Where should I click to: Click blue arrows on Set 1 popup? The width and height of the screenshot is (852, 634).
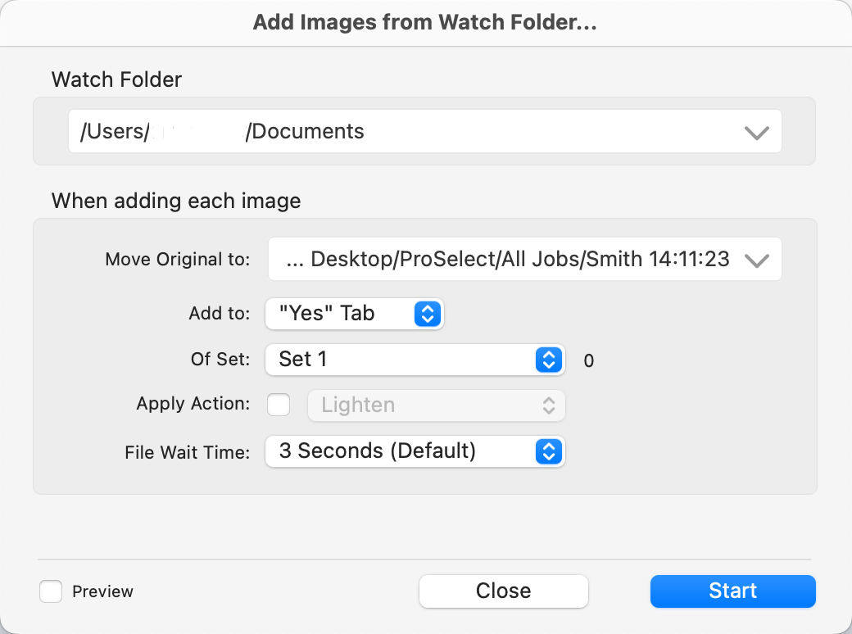549,359
